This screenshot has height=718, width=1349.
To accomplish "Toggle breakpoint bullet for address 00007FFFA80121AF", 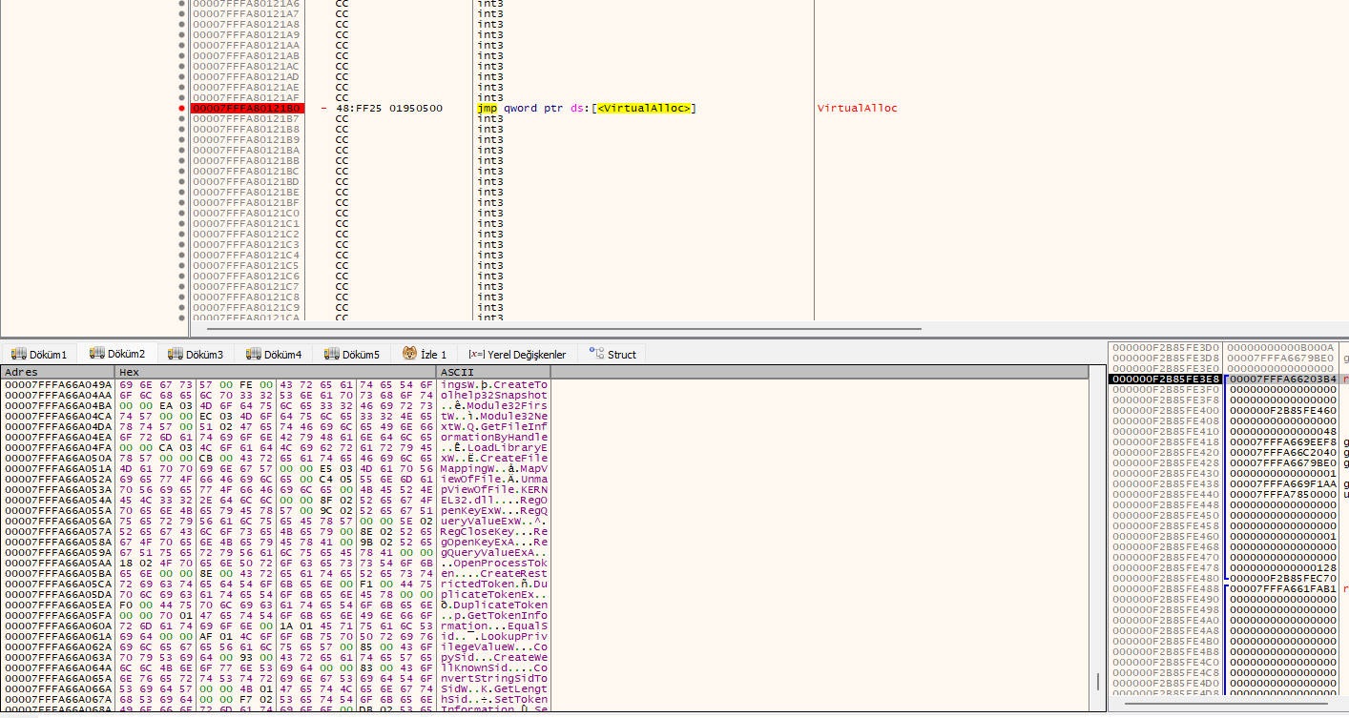I will pyautogui.click(x=181, y=98).
